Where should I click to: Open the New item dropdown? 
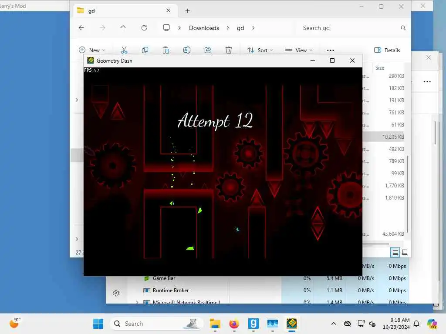point(92,50)
